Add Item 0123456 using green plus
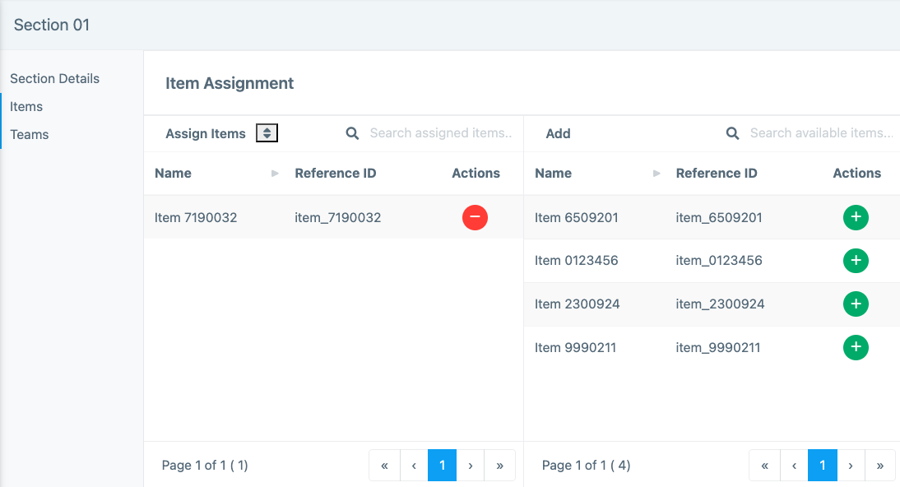This screenshot has width=900, height=487. [x=856, y=261]
